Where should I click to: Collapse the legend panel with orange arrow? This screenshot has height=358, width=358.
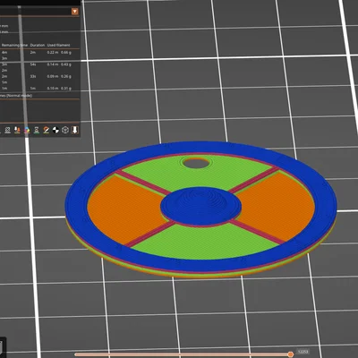[x=74, y=12]
